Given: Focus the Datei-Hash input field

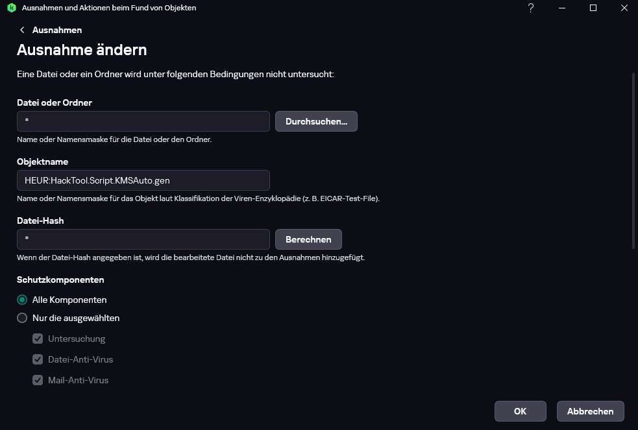Looking at the screenshot, I should 143,239.
